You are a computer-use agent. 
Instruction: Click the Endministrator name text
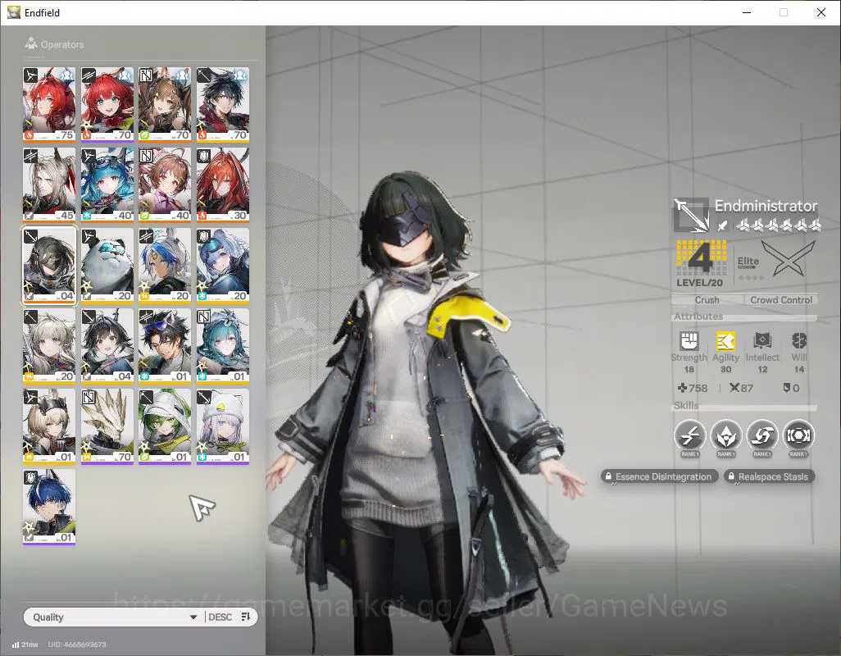[x=766, y=206]
